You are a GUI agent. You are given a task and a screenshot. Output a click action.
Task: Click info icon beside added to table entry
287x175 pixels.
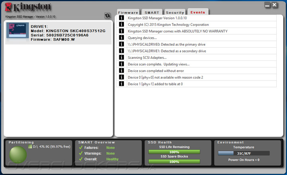(x=121, y=84)
